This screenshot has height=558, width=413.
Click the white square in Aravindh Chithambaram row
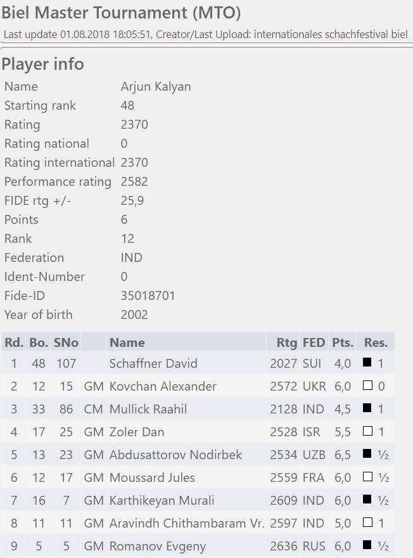(x=367, y=523)
